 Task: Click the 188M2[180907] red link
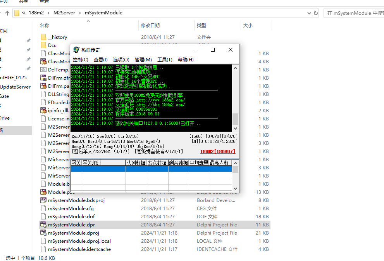(217, 151)
